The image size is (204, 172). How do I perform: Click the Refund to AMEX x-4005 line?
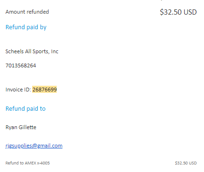click(x=27, y=163)
